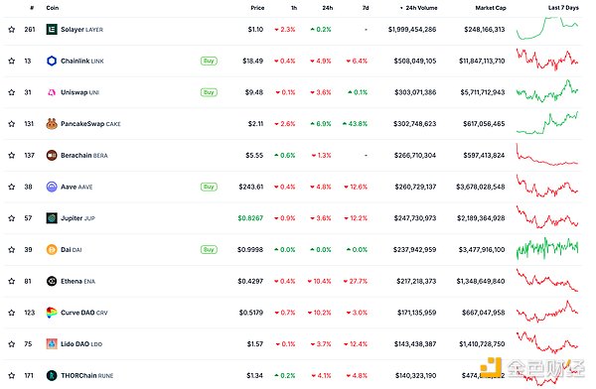Sort by the Price column header

tap(257, 8)
